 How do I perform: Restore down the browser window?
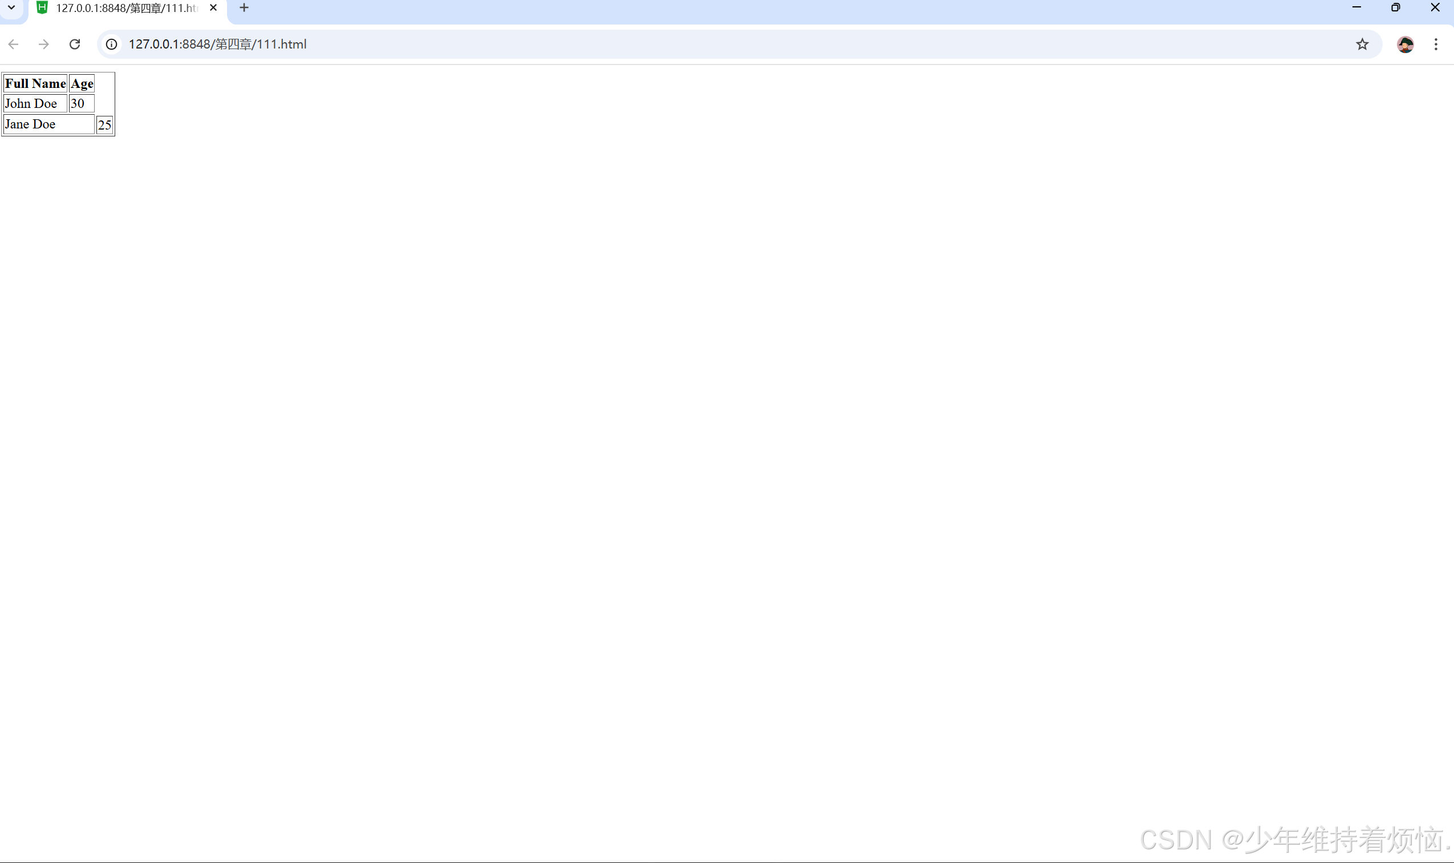point(1395,7)
